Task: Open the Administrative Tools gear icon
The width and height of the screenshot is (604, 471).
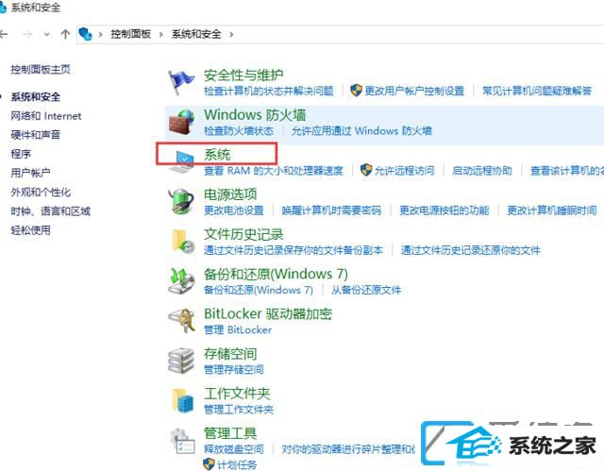Action: coord(182,441)
